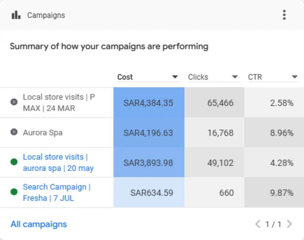Image resolution: width=304 pixels, height=240 pixels.
Task: Click the 65,466 clicks cell
Action: 214,102
